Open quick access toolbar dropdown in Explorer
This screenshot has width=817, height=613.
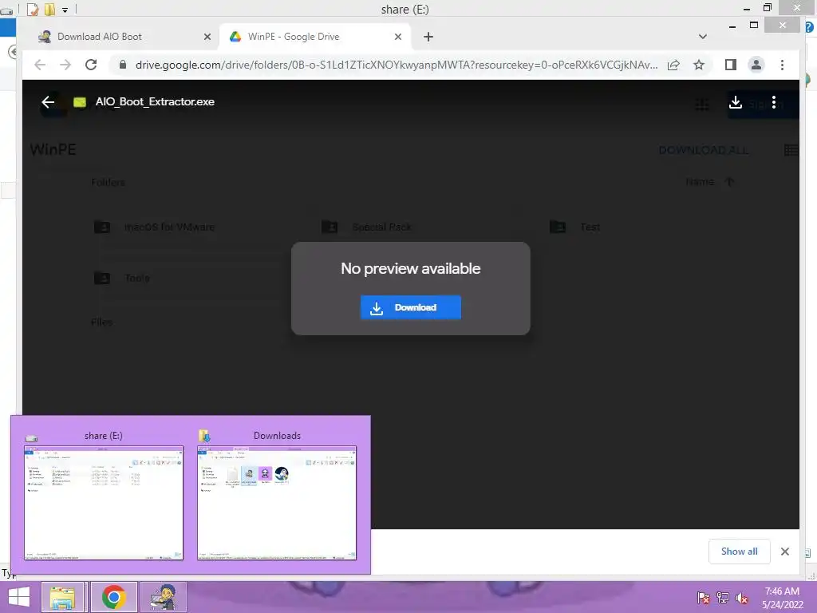(x=65, y=10)
